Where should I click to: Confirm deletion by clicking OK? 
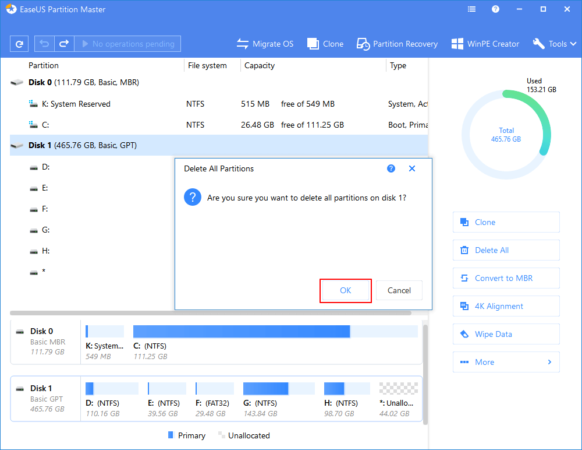pos(345,290)
